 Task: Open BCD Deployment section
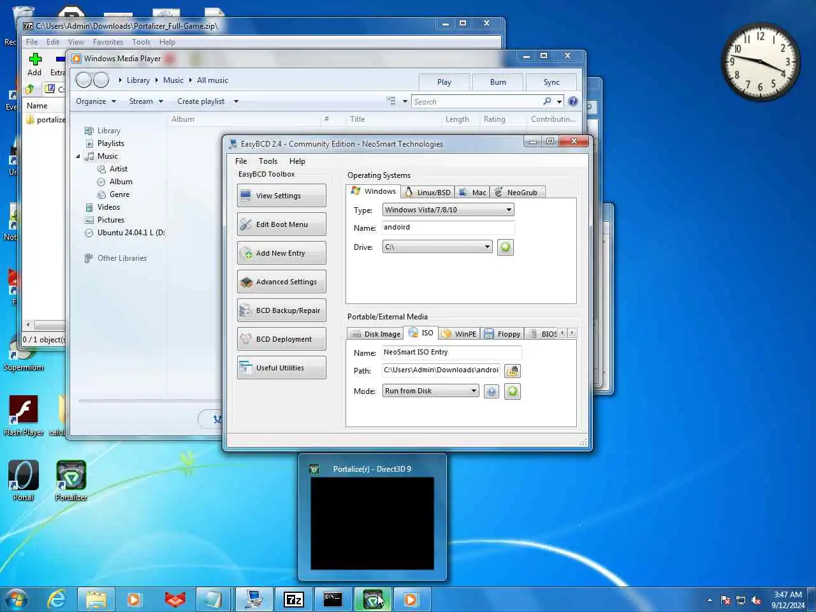tap(281, 339)
